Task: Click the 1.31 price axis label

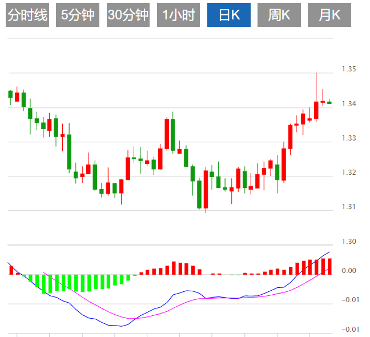Action: click(x=349, y=207)
